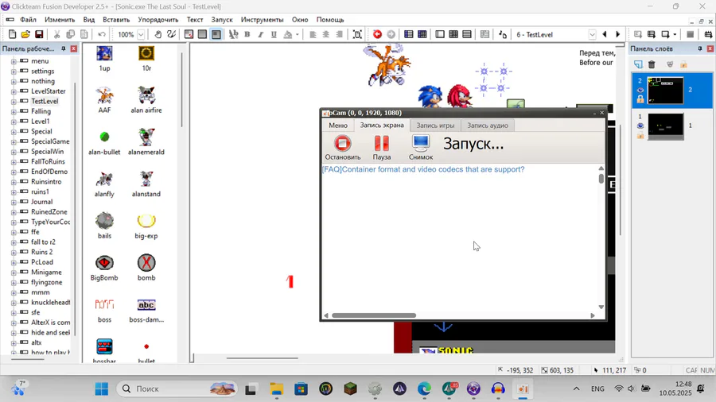The width and height of the screenshot is (716, 402).
Task: Toggle Italic text formatting
Action: (260, 34)
